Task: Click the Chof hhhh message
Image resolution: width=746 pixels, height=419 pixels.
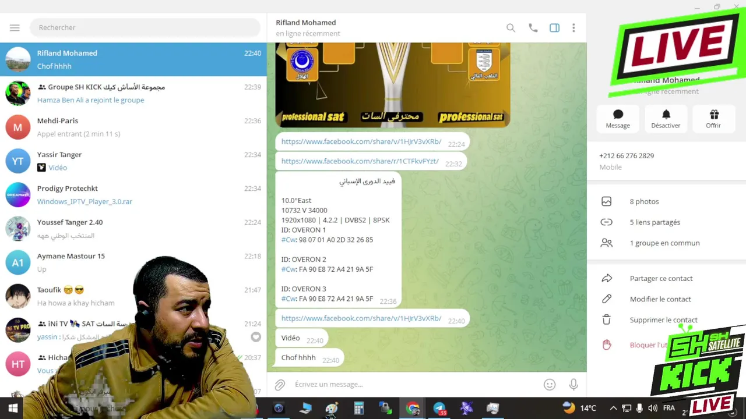Action: coord(309,358)
